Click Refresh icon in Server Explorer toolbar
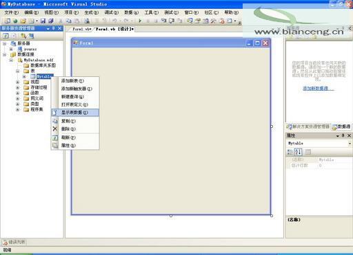The image size is (353, 255). (x=6, y=36)
